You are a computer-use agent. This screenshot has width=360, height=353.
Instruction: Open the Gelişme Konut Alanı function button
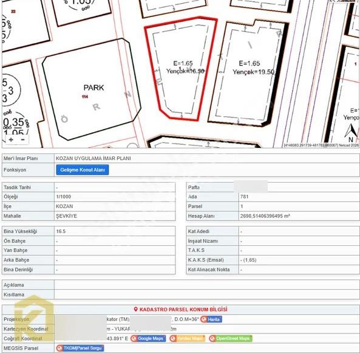coord(83,170)
